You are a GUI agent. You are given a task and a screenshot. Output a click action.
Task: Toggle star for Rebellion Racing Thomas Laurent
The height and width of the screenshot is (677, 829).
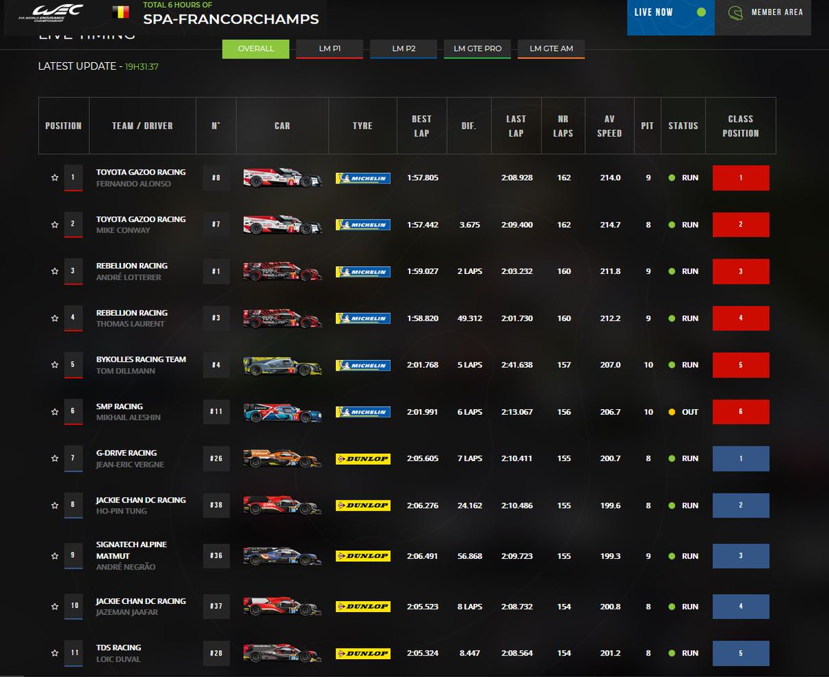[55, 319]
